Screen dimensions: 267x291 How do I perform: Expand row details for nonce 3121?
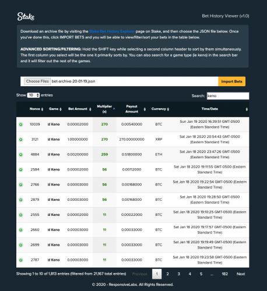(21, 140)
